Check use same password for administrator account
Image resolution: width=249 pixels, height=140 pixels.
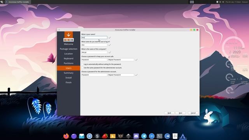82,68
